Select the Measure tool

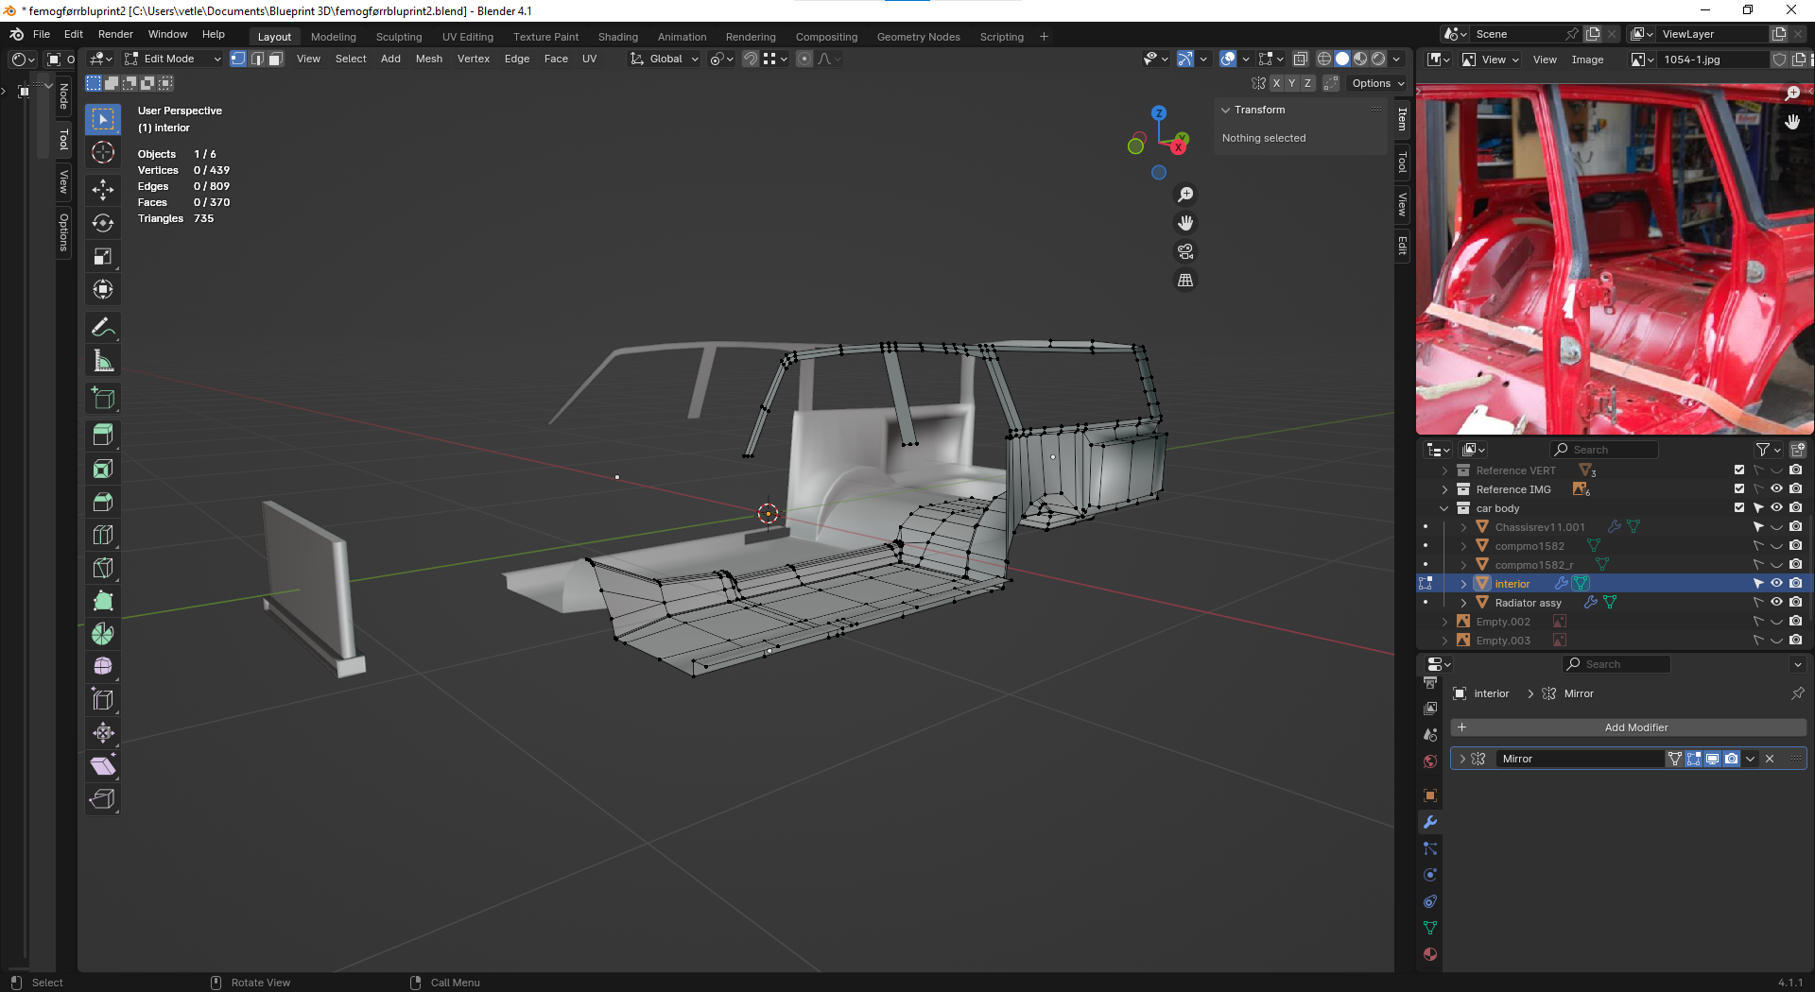click(x=103, y=361)
